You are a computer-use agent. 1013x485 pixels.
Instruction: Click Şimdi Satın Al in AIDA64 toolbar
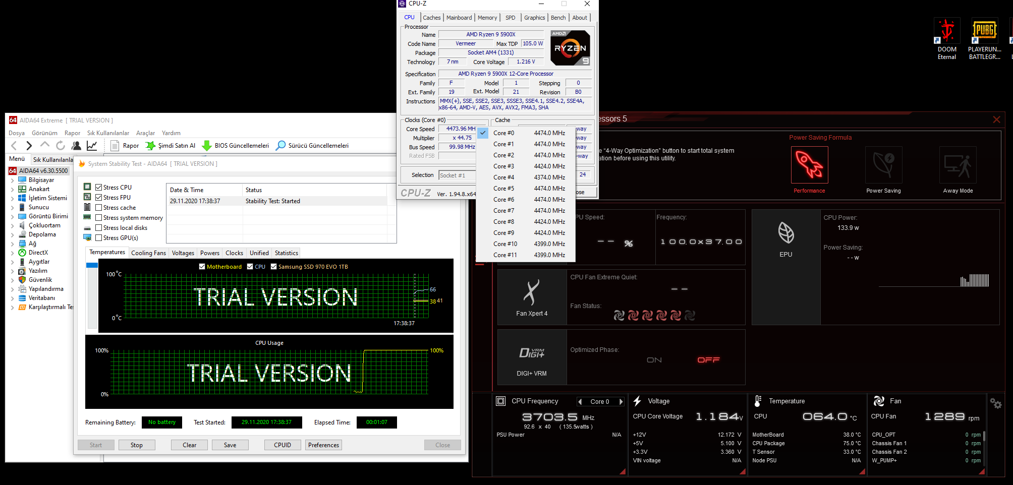click(171, 146)
